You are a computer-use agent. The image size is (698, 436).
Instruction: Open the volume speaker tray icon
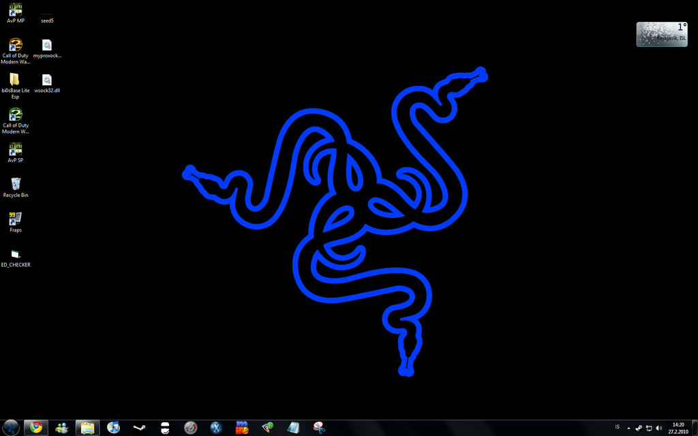(659, 428)
